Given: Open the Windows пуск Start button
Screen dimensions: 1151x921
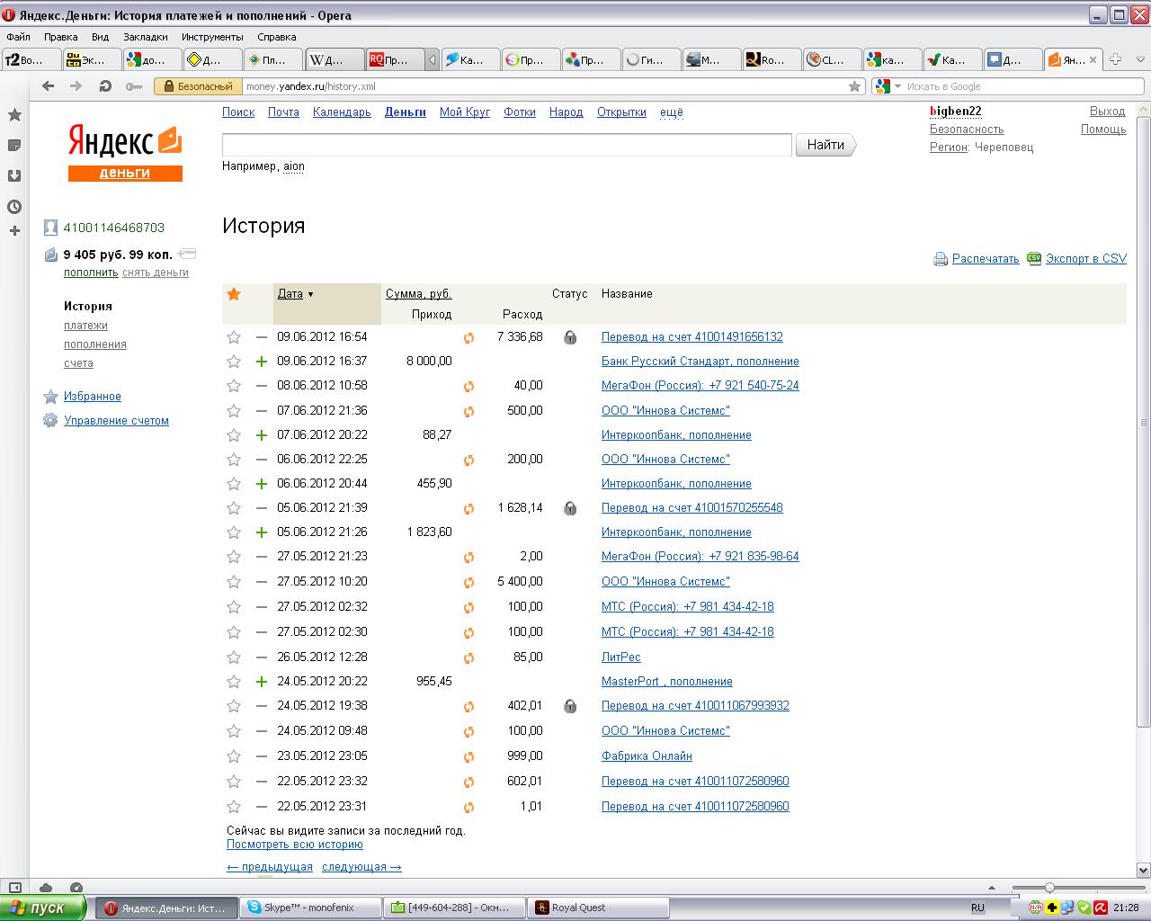Looking at the screenshot, I should click(43, 908).
